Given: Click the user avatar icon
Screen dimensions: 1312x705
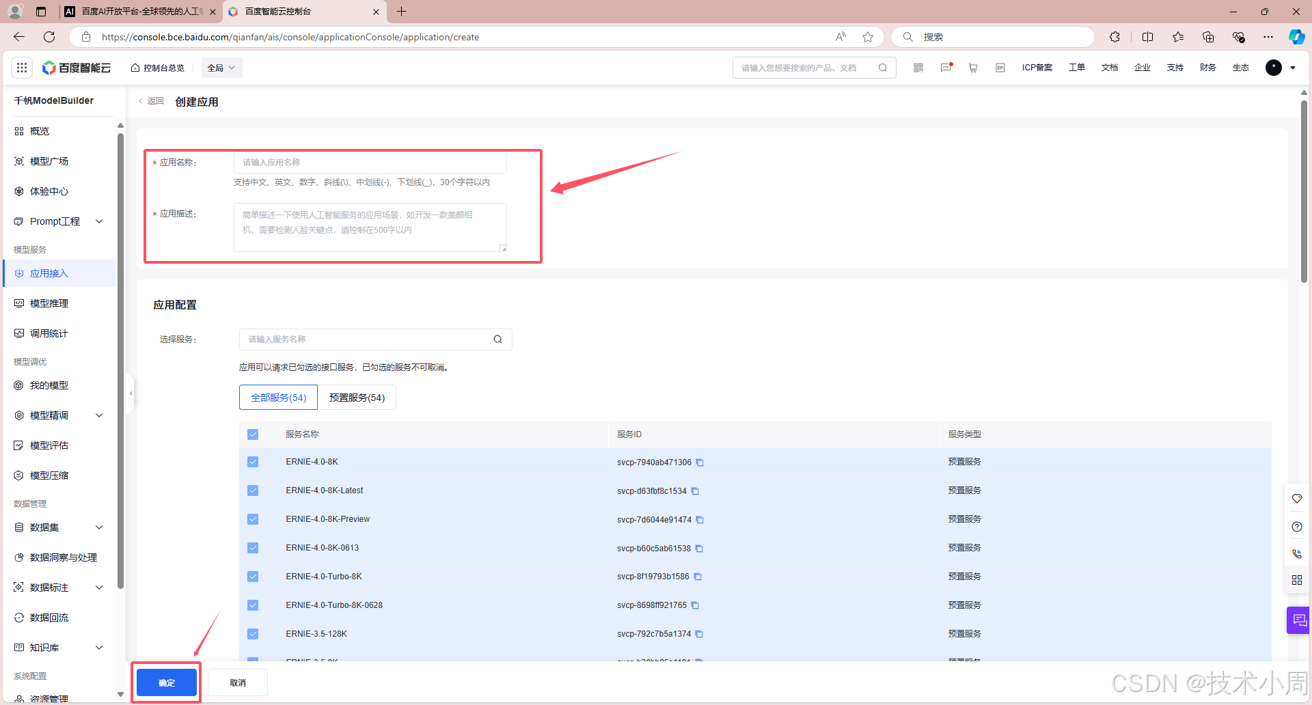Looking at the screenshot, I should click(x=1274, y=68).
